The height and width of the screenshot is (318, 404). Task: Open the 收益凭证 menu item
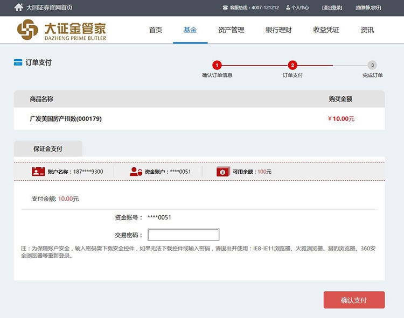326,30
